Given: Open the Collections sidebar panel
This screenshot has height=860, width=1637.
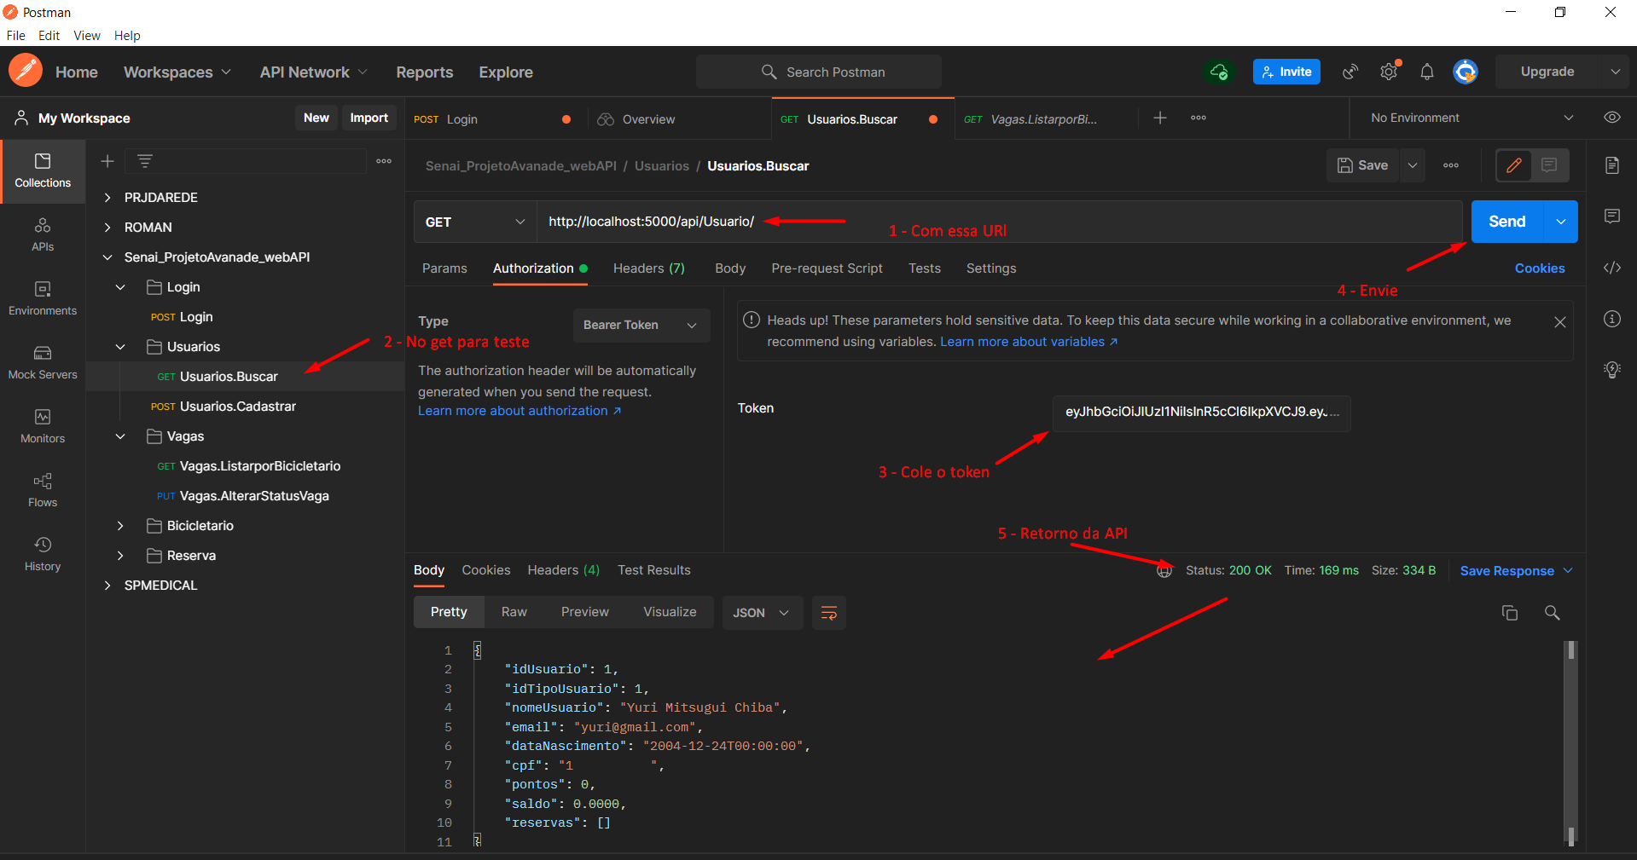Looking at the screenshot, I should [x=43, y=171].
